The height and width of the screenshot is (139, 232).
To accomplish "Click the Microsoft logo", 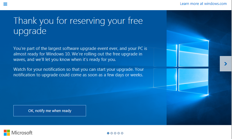I will click(18, 133).
